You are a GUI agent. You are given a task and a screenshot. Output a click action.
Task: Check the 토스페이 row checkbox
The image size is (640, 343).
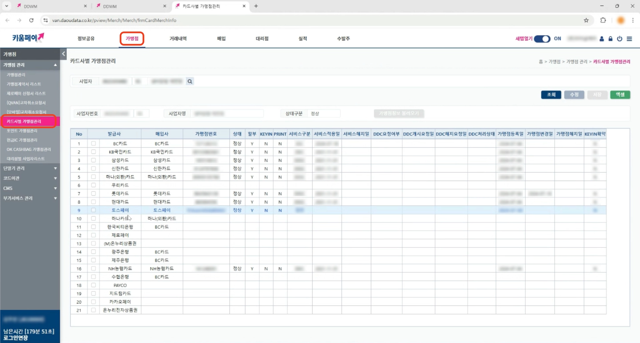click(x=93, y=210)
